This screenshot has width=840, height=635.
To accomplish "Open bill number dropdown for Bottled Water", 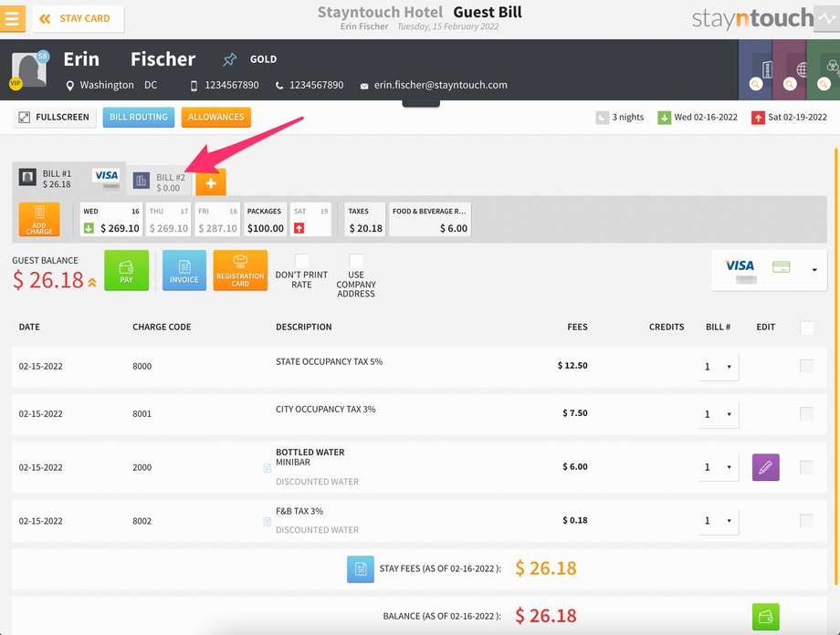I will tap(719, 467).
